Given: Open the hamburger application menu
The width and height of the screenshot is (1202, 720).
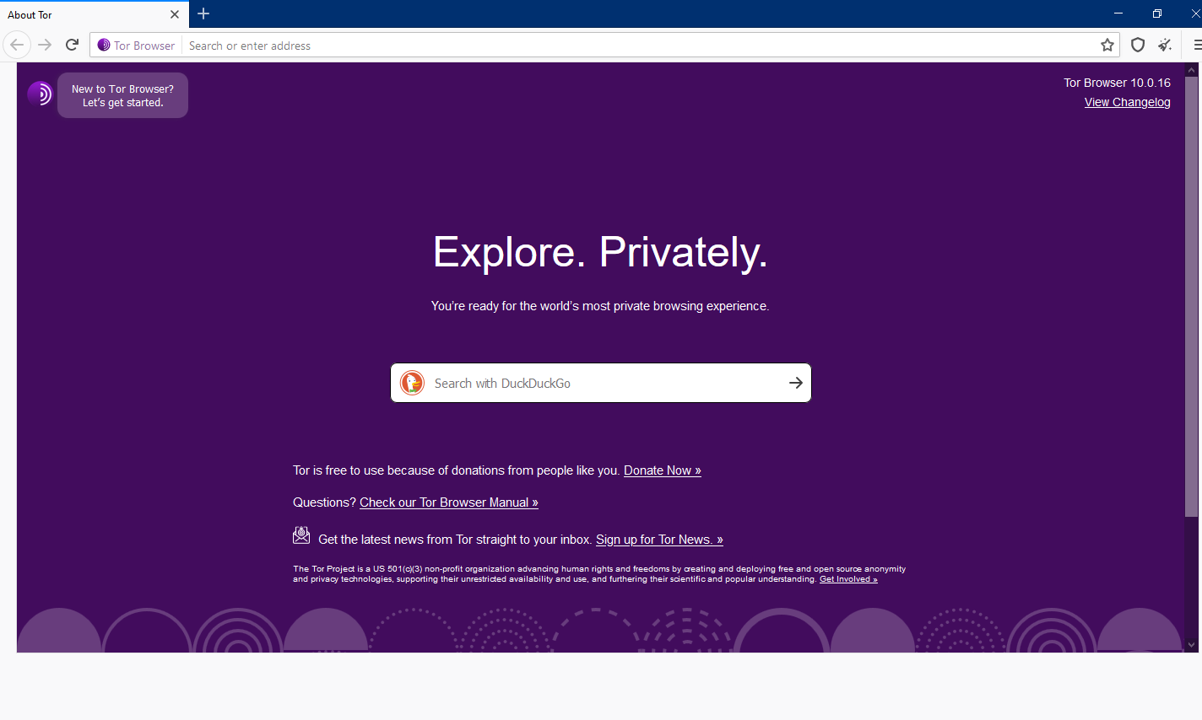Looking at the screenshot, I should (1196, 45).
